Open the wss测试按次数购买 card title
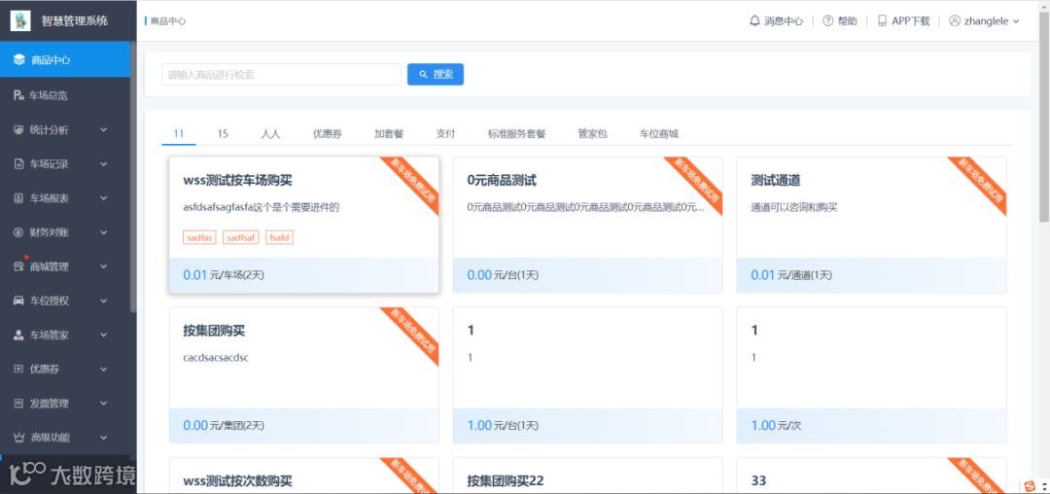Screen dimensions: 1050x494 coord(238,480)
